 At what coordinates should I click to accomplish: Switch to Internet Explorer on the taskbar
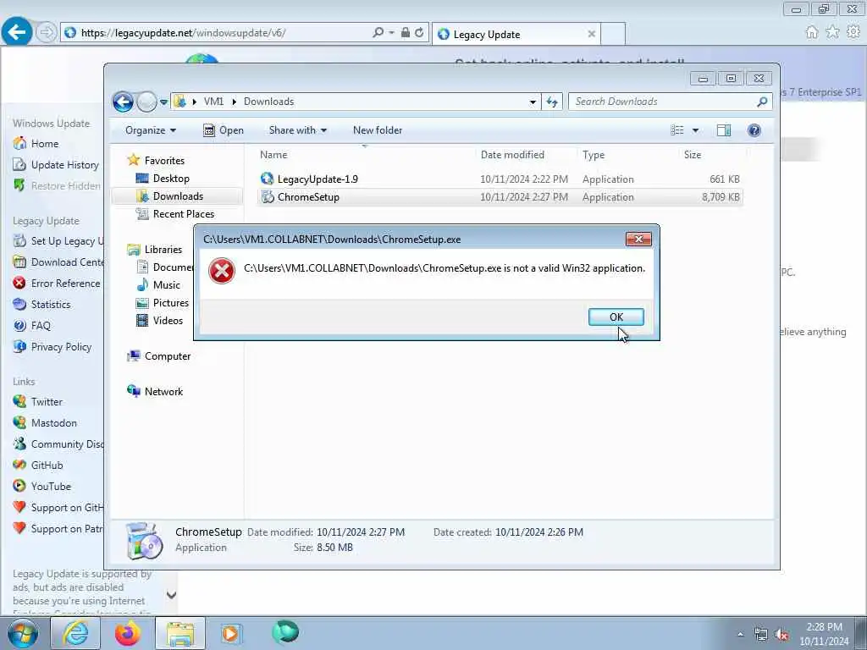75,633
